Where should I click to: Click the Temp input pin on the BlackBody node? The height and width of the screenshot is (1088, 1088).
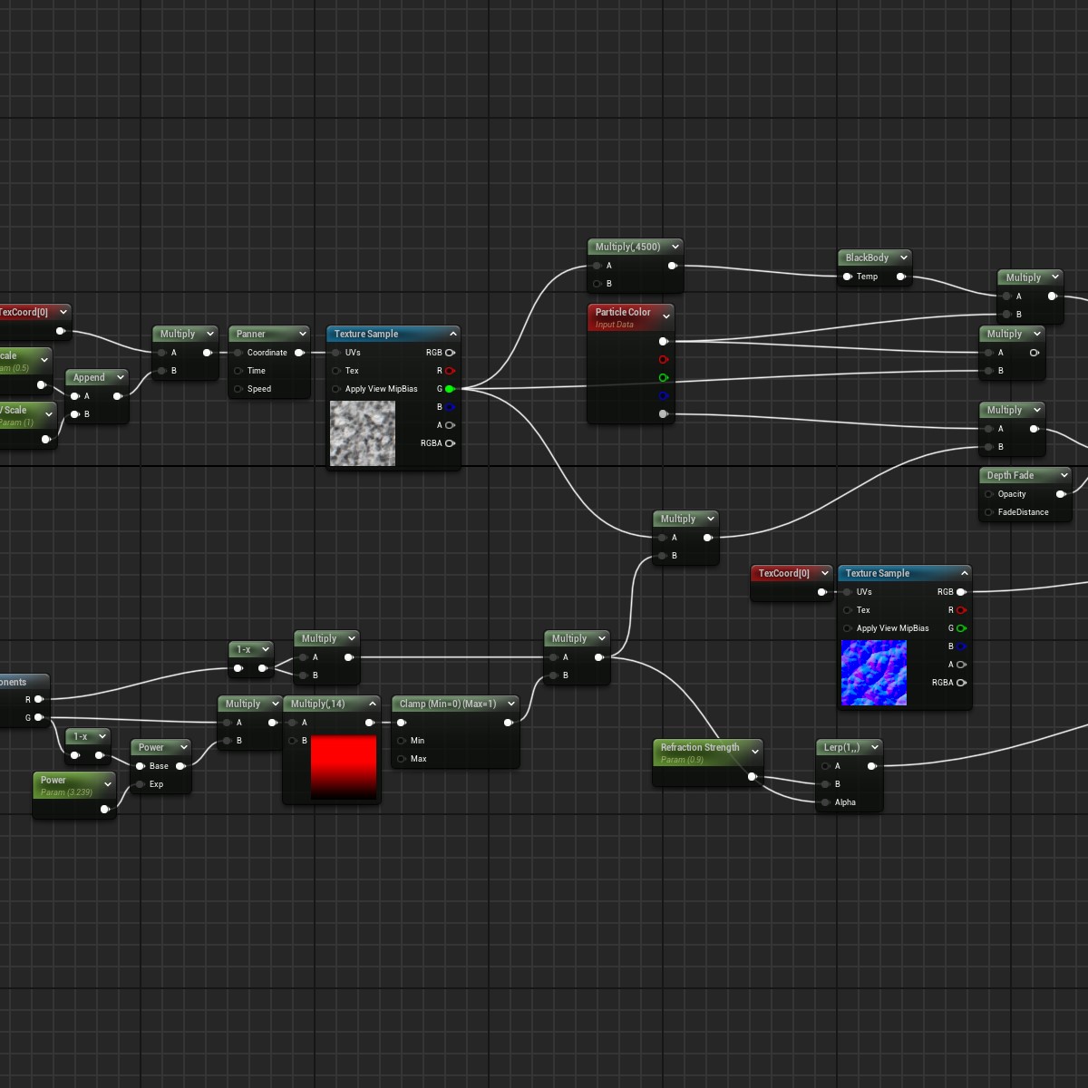click(x=847, y=277)
